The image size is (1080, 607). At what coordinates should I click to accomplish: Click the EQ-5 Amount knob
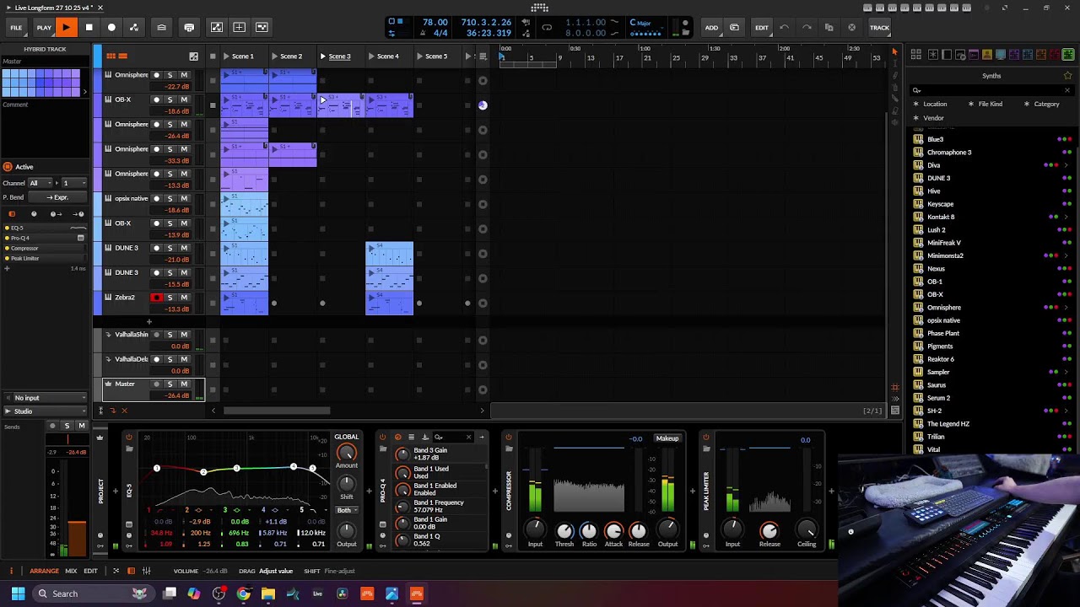pyautogui.click(x=346, y=453)
